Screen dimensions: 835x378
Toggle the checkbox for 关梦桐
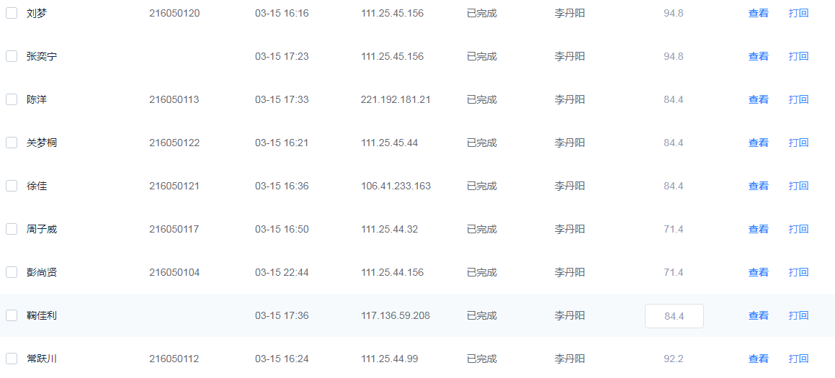(12, 143)
